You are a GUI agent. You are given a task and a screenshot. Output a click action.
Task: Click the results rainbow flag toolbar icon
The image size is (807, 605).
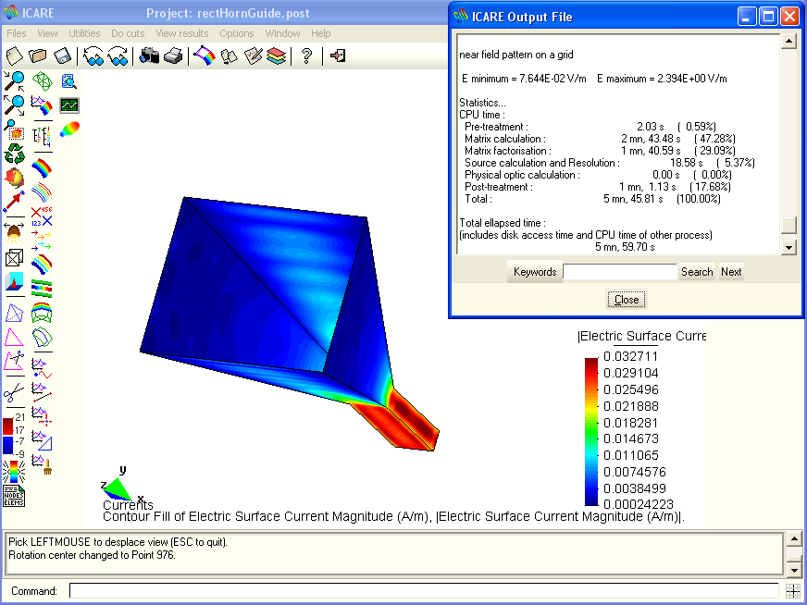(205, 56)
